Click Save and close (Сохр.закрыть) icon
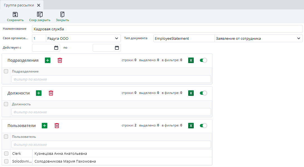304x167 pixels. tap(40, 14)
